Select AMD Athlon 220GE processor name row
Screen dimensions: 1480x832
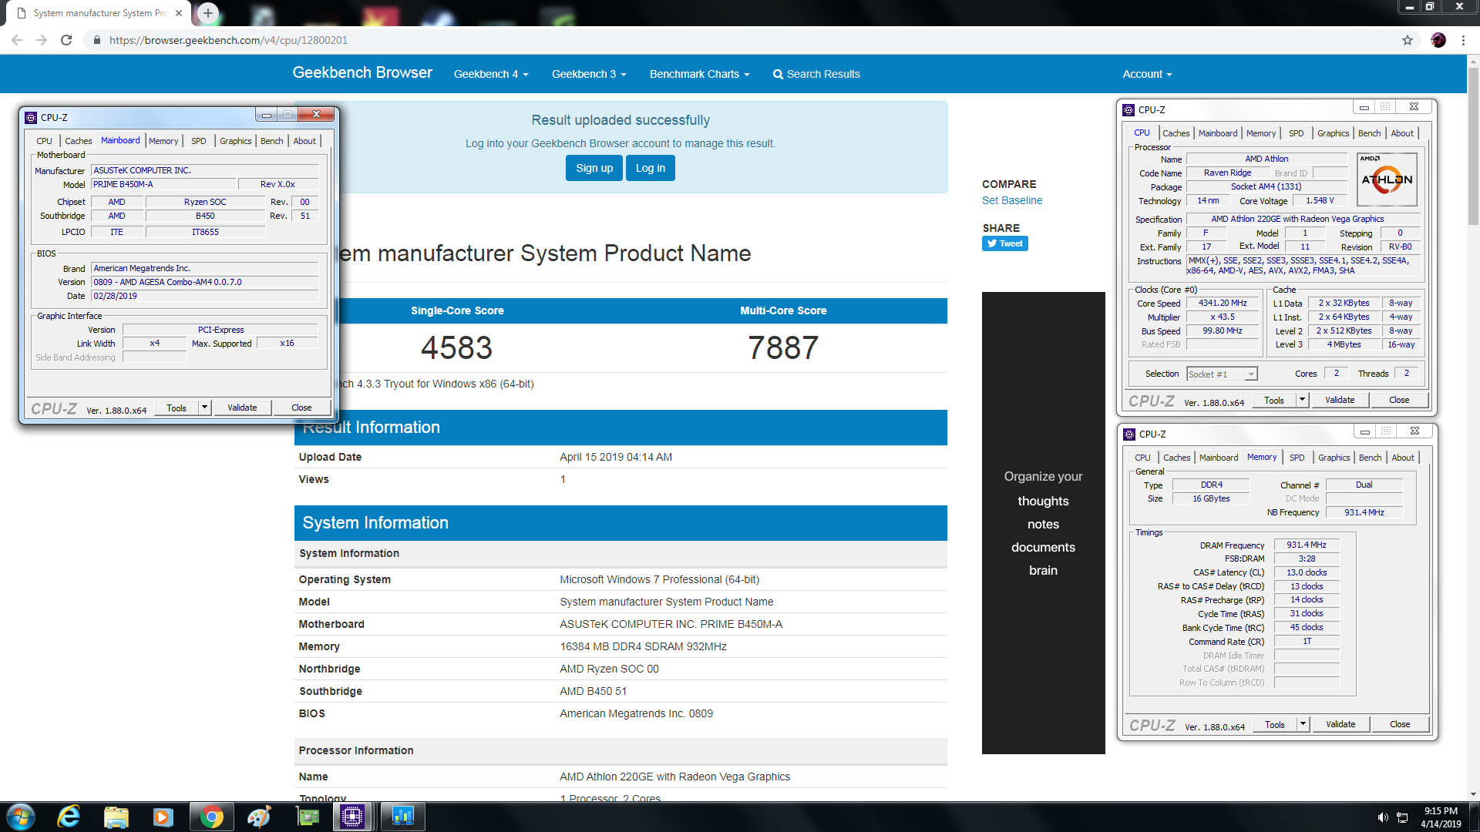[x=621, y=777]
